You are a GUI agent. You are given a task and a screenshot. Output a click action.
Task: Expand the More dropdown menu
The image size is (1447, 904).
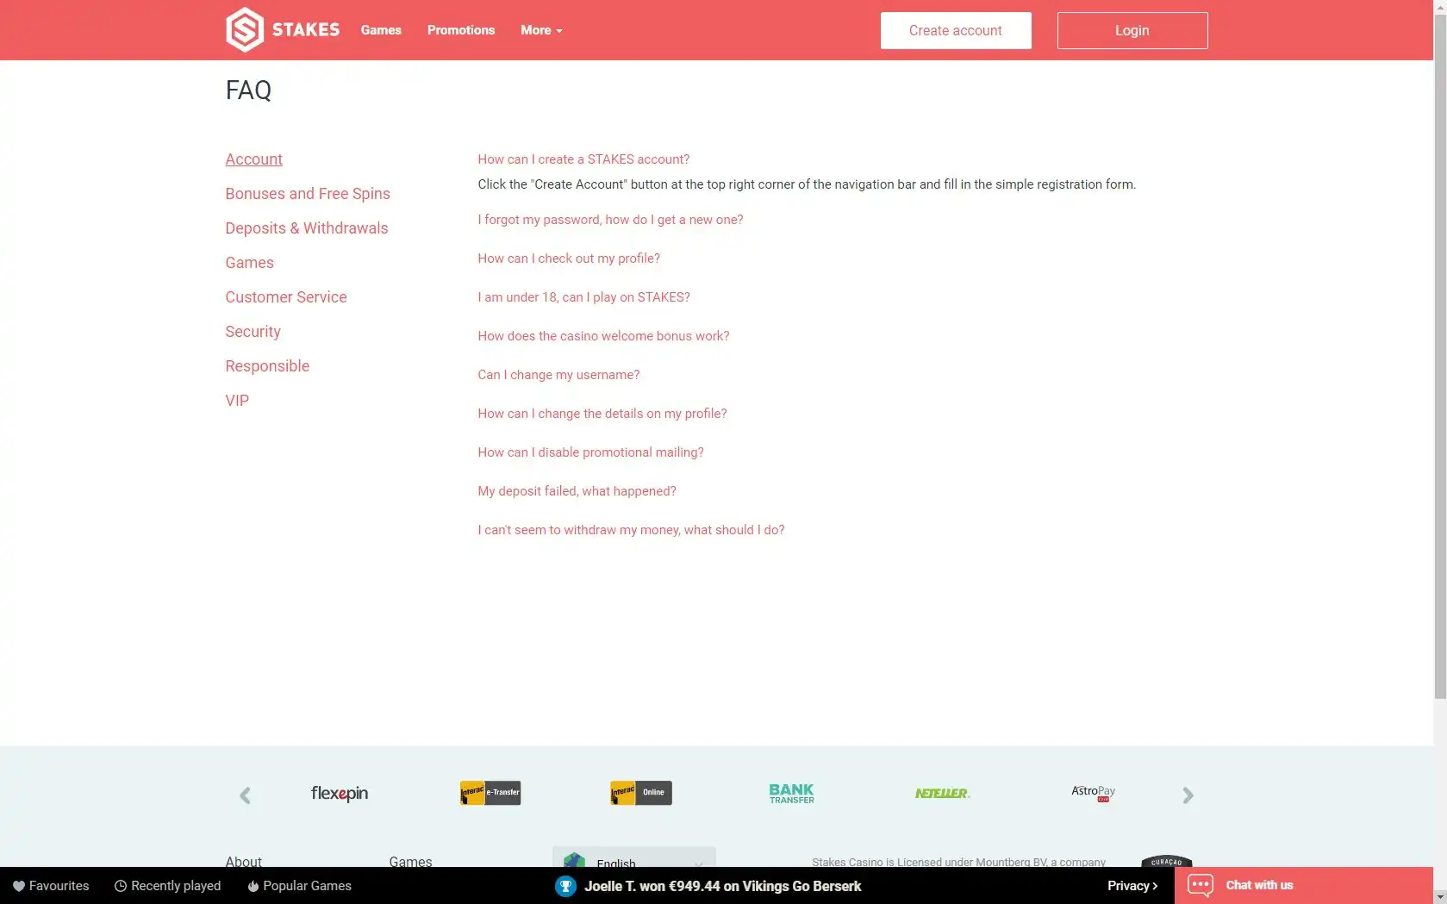(x=541, y=30)
